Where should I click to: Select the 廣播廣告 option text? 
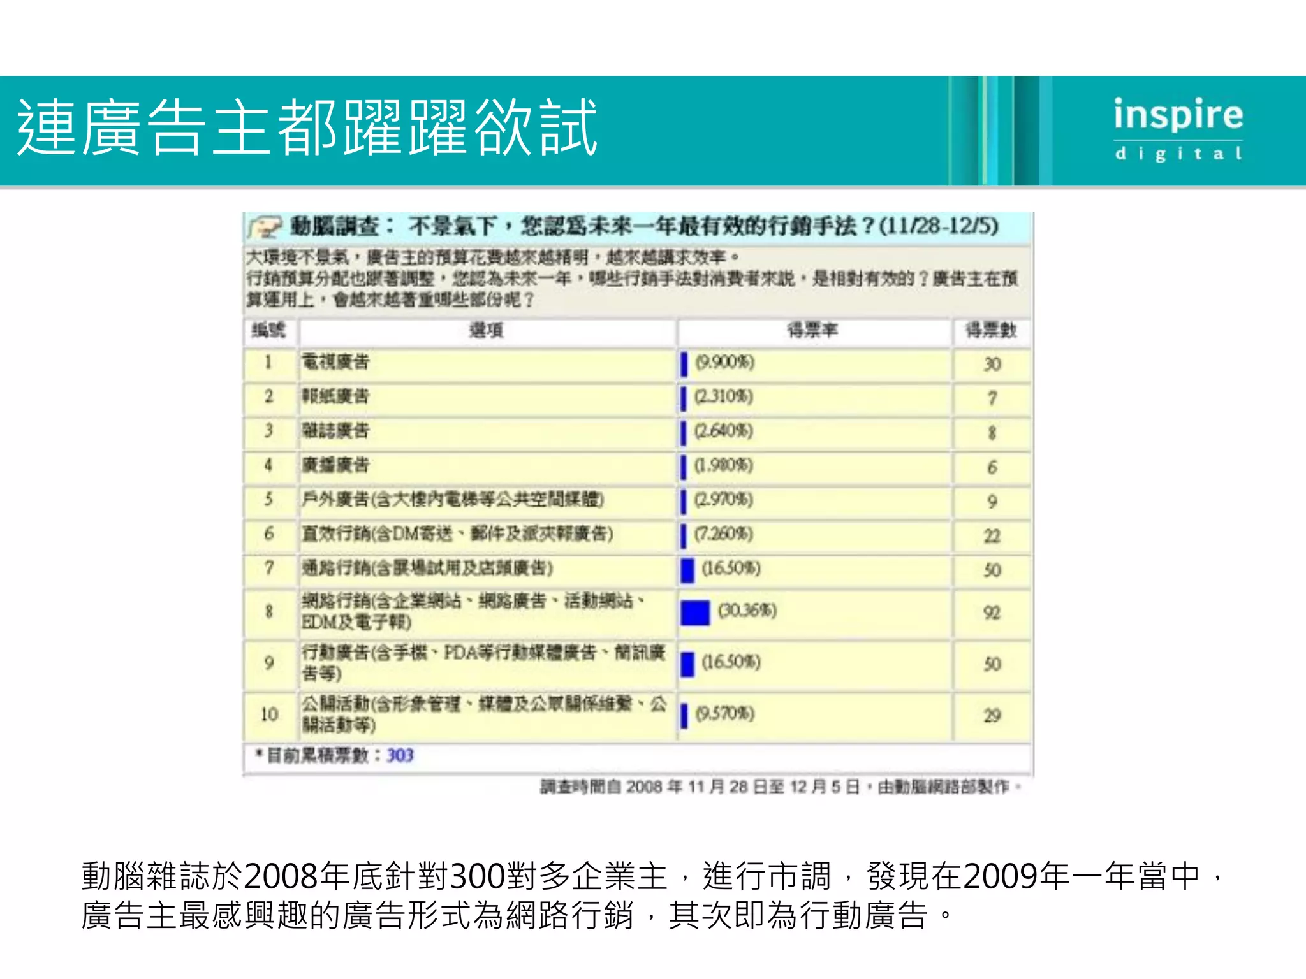tap(336, 465)
